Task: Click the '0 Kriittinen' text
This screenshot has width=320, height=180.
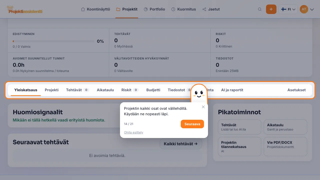Action: pos(224,46)
